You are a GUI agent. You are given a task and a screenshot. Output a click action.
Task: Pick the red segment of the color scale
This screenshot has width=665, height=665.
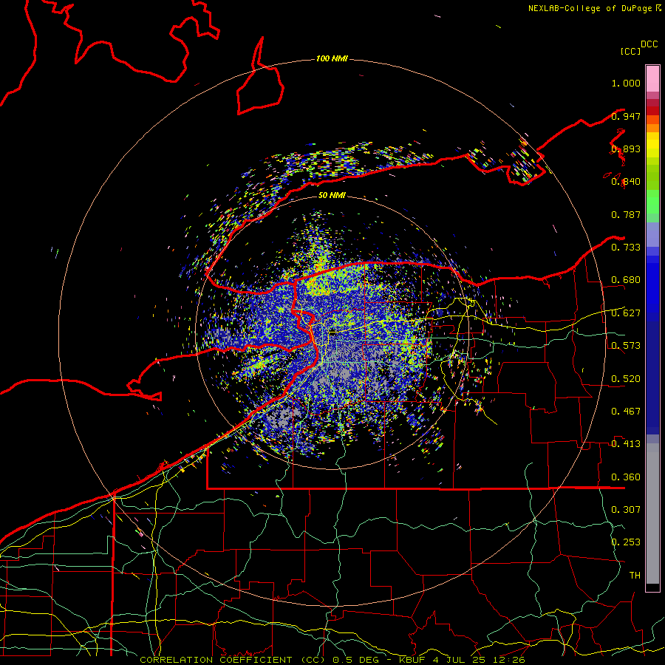[x=652, y=110]
